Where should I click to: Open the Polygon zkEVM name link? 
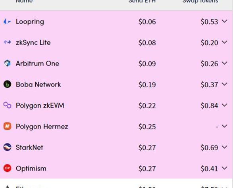pyautogui.click(x=40, y=106)
